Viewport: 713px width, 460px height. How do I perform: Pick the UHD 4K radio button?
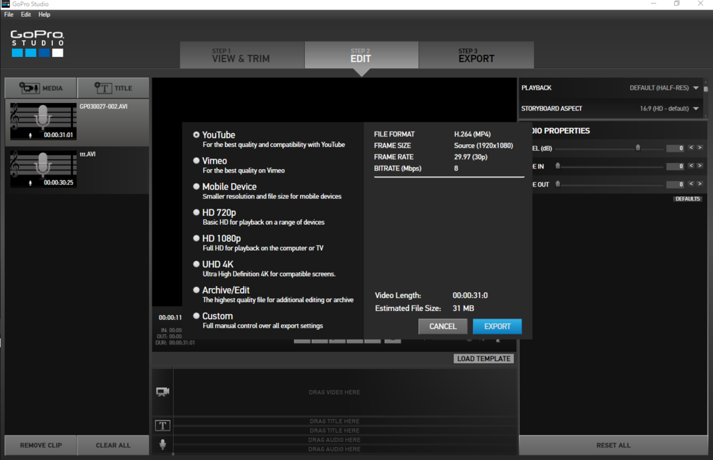pos(196,264)
